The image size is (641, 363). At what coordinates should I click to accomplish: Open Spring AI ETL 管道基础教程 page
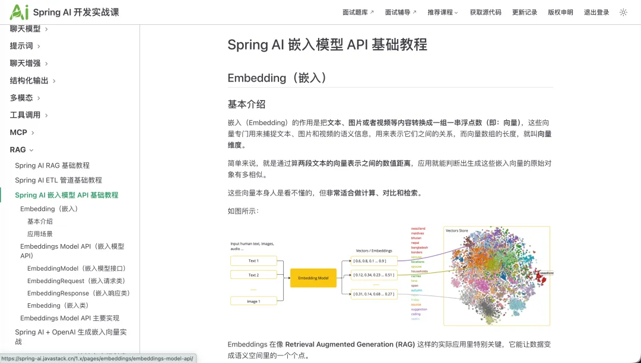click(x=58, y=180)
